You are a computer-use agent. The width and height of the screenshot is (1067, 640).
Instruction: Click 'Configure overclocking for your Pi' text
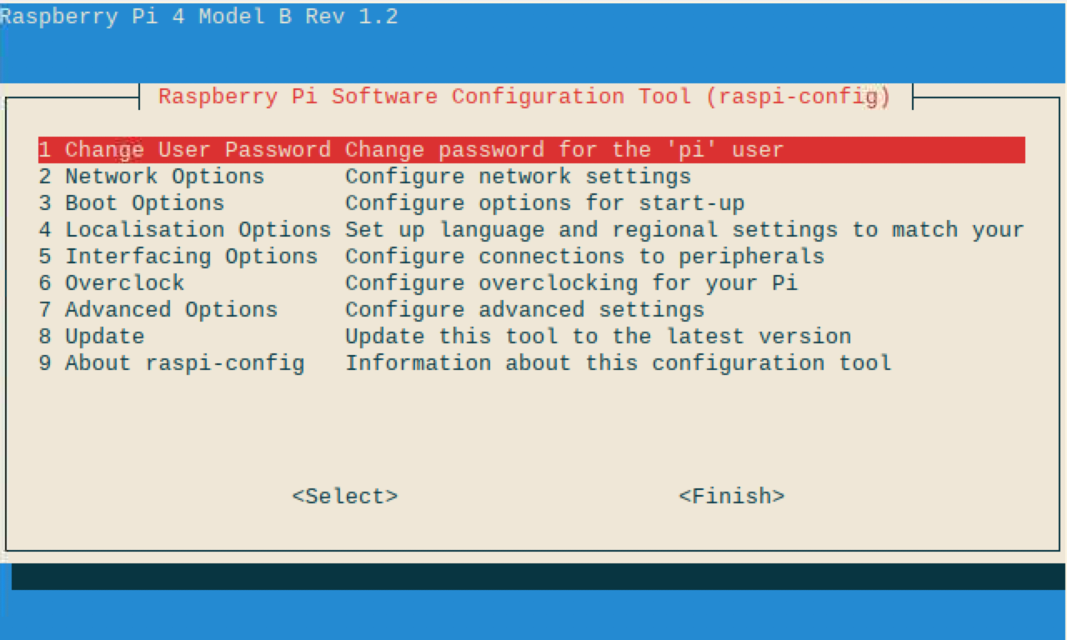click(572, 283)
